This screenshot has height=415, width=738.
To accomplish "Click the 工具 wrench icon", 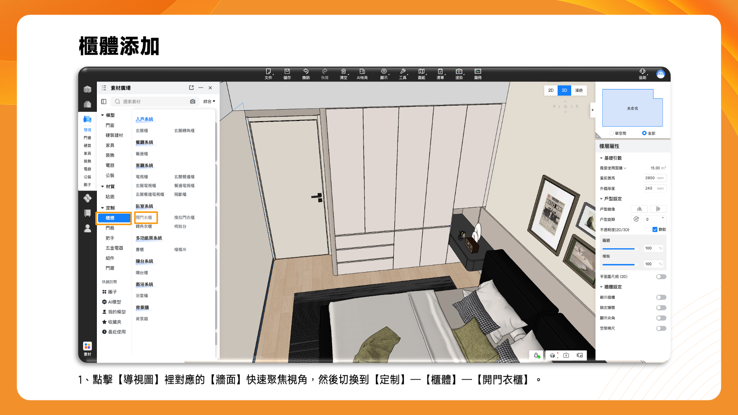I will pyautogui.click(x=402, y=72).
